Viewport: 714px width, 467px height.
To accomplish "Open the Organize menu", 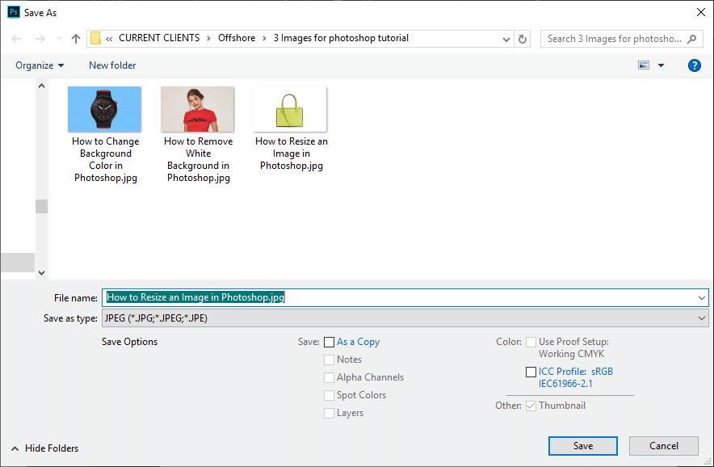I will click(x=40, y=65).
